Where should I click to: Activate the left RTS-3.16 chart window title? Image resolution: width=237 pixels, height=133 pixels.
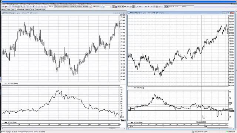(x=21, y=13)
